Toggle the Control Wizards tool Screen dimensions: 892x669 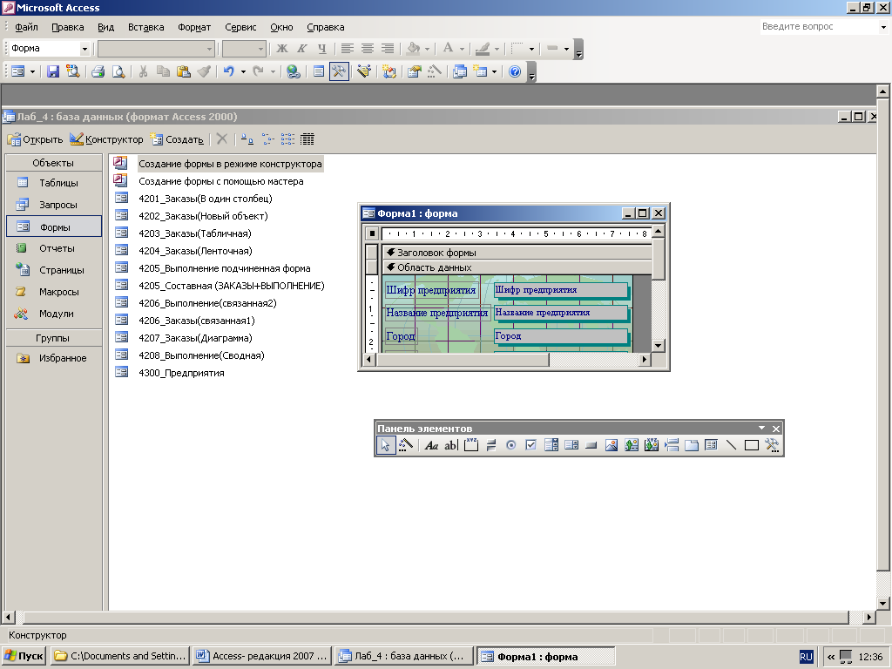click(406, 445)
